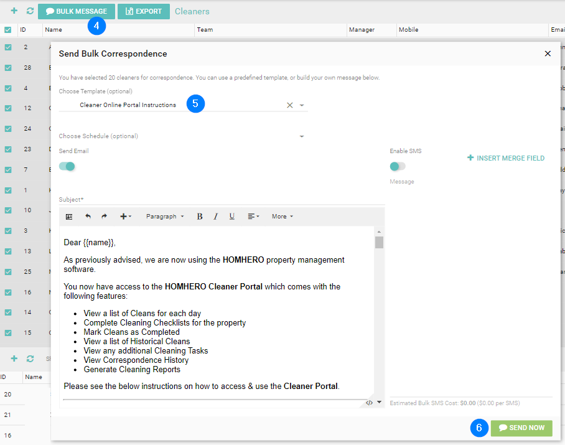This screenshot has width=565, height=445.
Task: Click the editor's vertical scrollbar thumb
Action: [379, 242]
